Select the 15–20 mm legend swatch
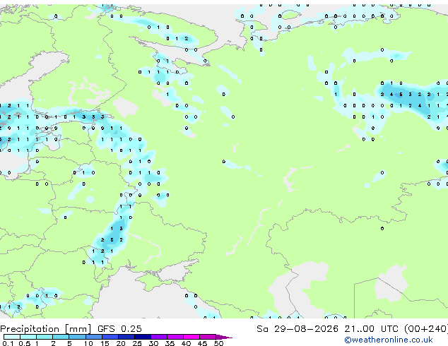This screenshot has height=346, width=448. coord(110,337)
